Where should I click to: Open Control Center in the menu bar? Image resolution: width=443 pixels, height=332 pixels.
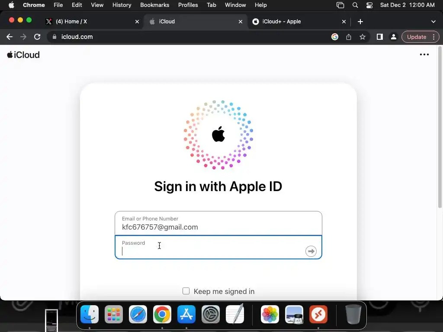(369, 5)
